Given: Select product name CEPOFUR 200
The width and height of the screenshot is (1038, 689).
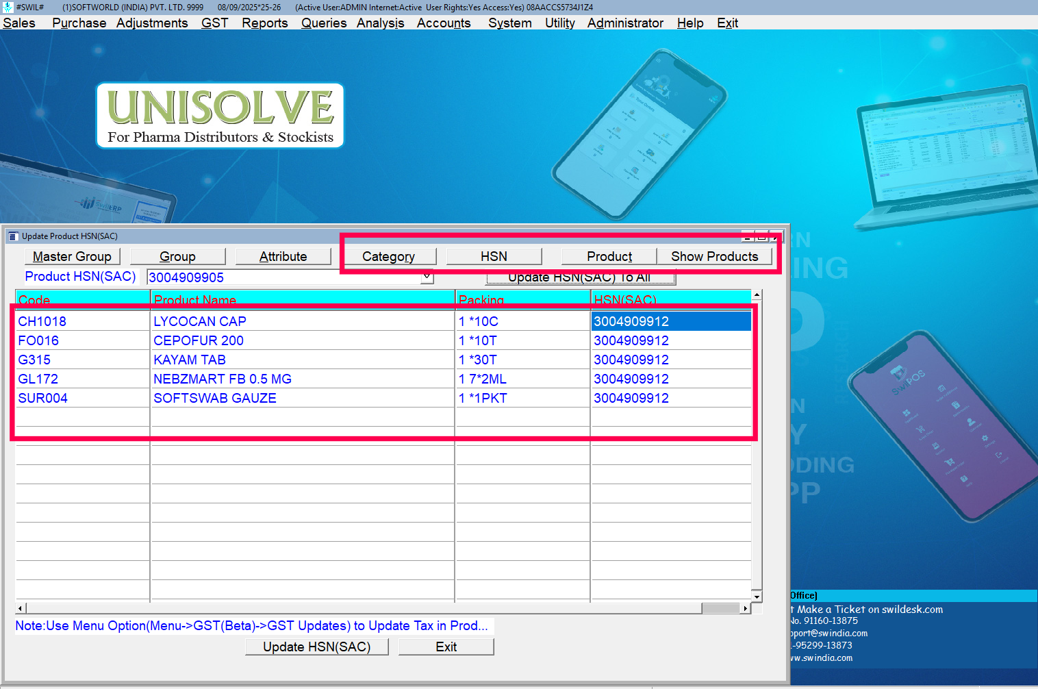Looking at the screenshot, I should pos(302,340).
